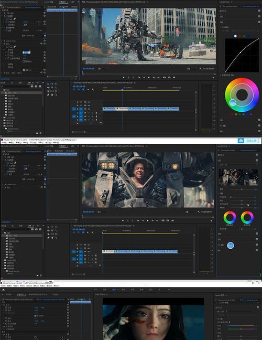Toggle topmost section checkbox in middle Lumetri panel
262x340 pixels.
click(x=257, y=155)
